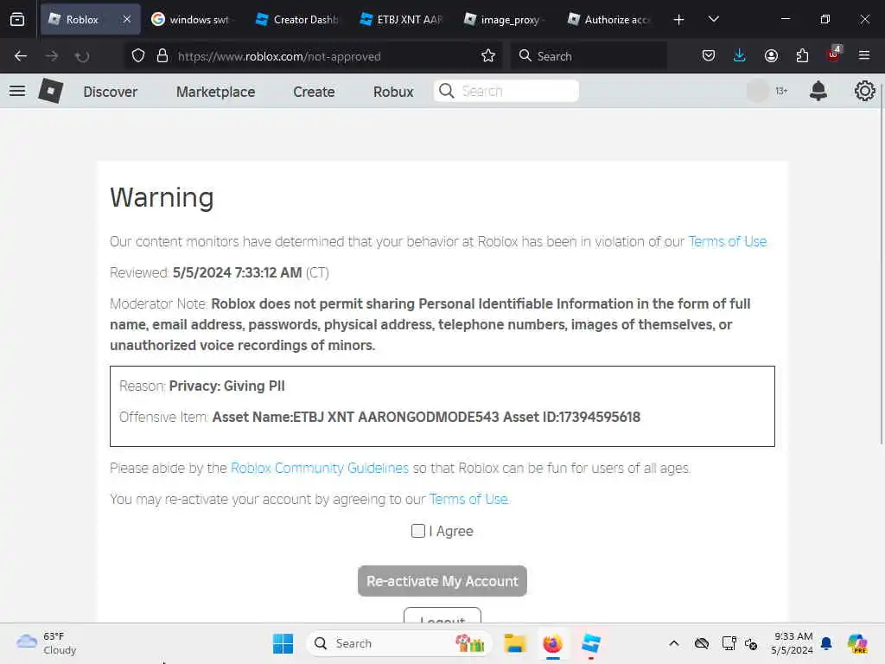
Task: Open the Firefox downloads panel
Action: [740, 56]
